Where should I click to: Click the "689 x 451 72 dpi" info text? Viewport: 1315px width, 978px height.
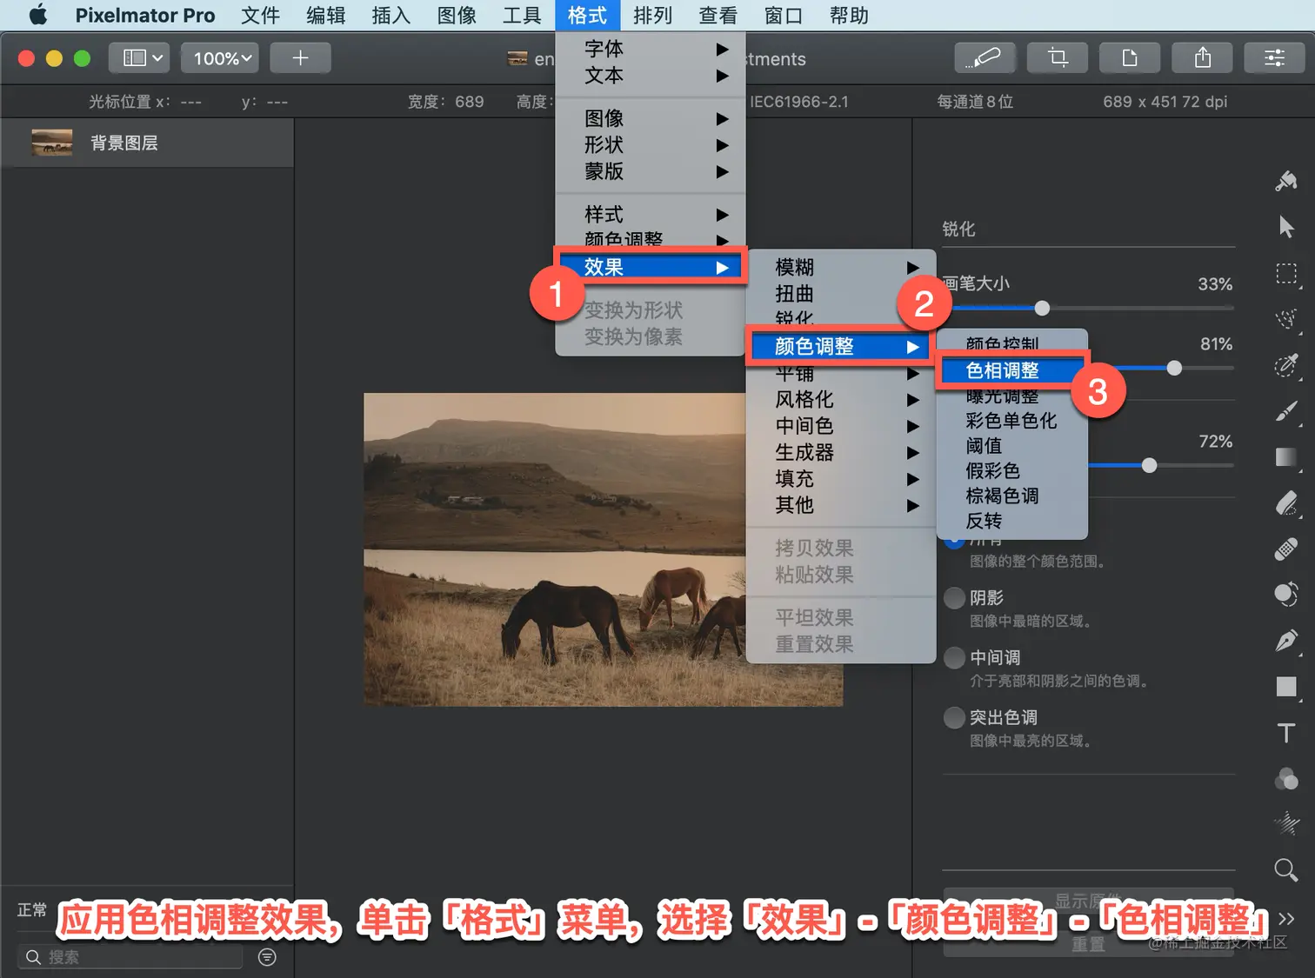[1165, 102]
